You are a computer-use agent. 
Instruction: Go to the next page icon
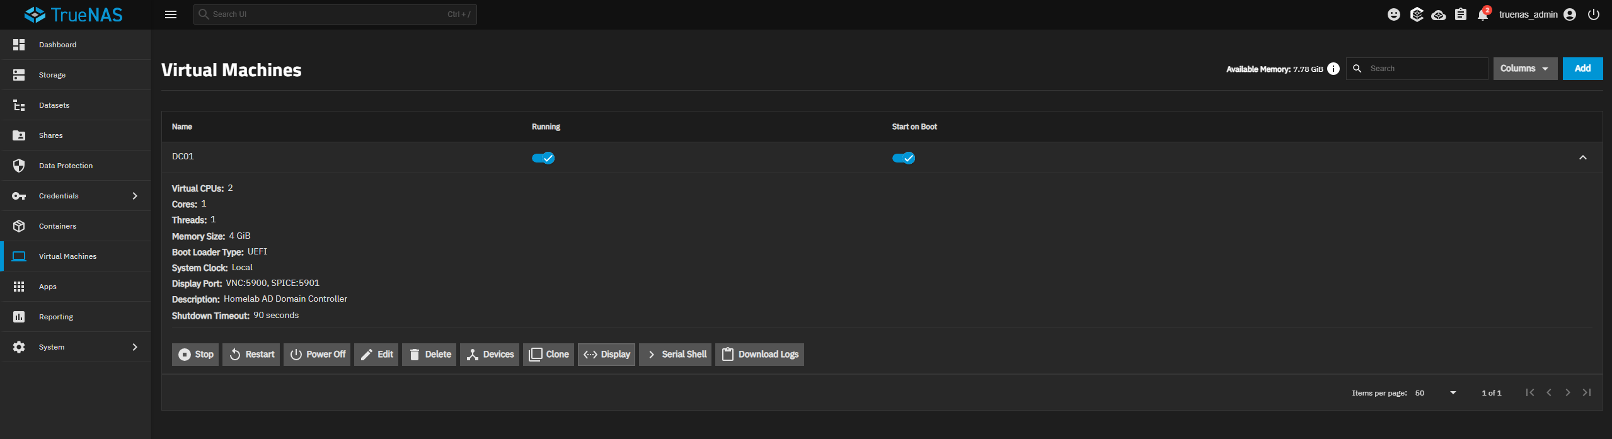(x=1568, y=393)
